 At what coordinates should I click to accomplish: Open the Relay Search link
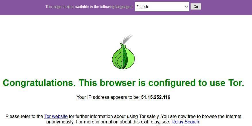click(185, 122)
